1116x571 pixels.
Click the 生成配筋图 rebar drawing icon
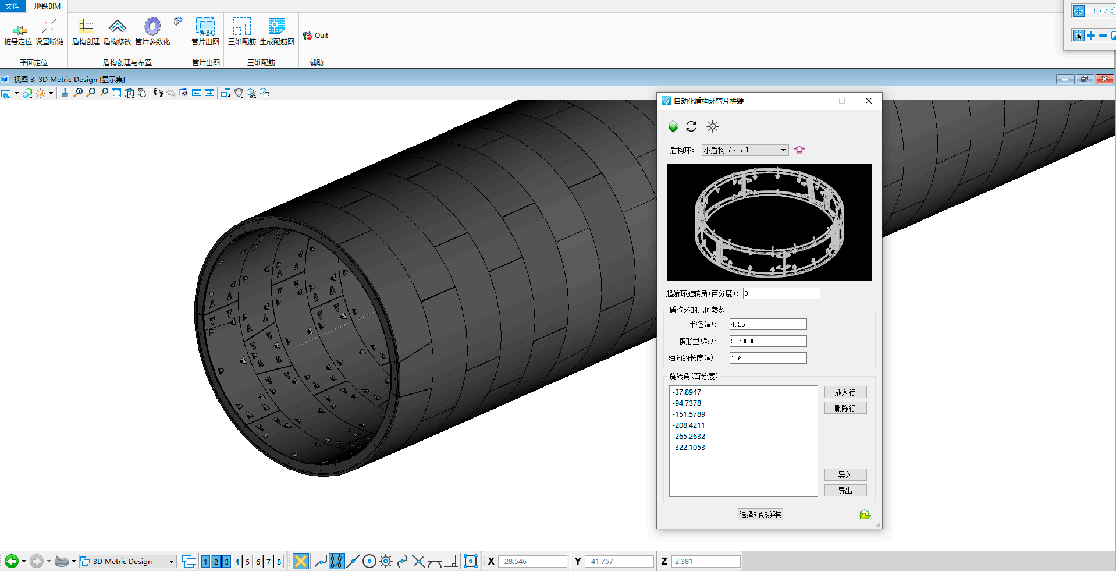276,31
